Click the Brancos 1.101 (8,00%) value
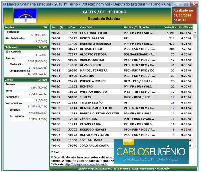Image resolution: width=201 pixels, height=172 pixels. click(x=39, y=87)
